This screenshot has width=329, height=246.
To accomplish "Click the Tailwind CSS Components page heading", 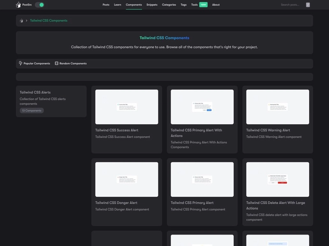I will (164, 38).
